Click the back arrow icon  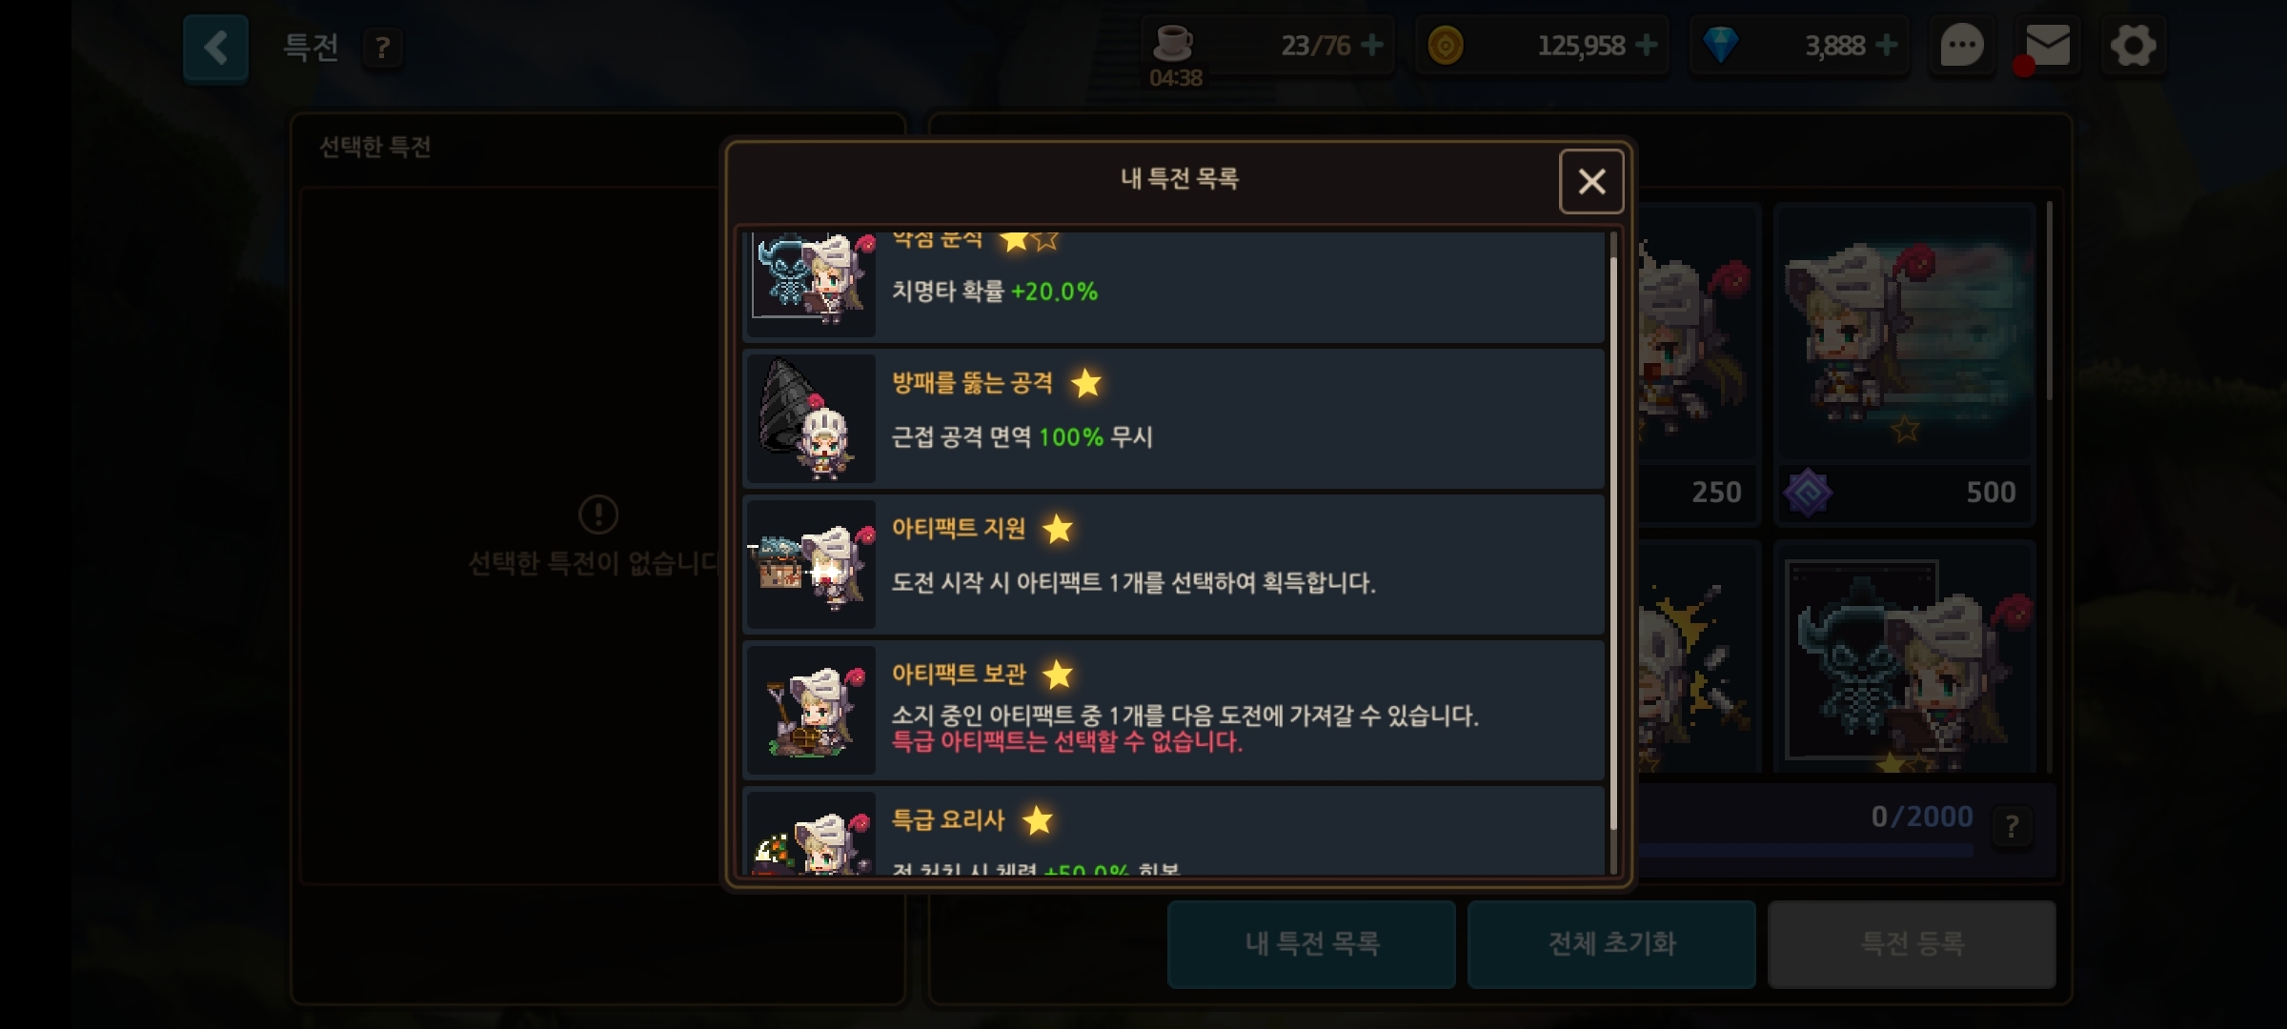click(215, 48)
